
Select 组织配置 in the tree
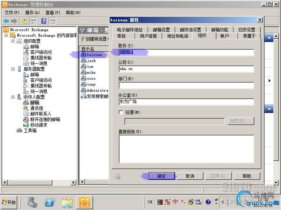pos(32,41)
